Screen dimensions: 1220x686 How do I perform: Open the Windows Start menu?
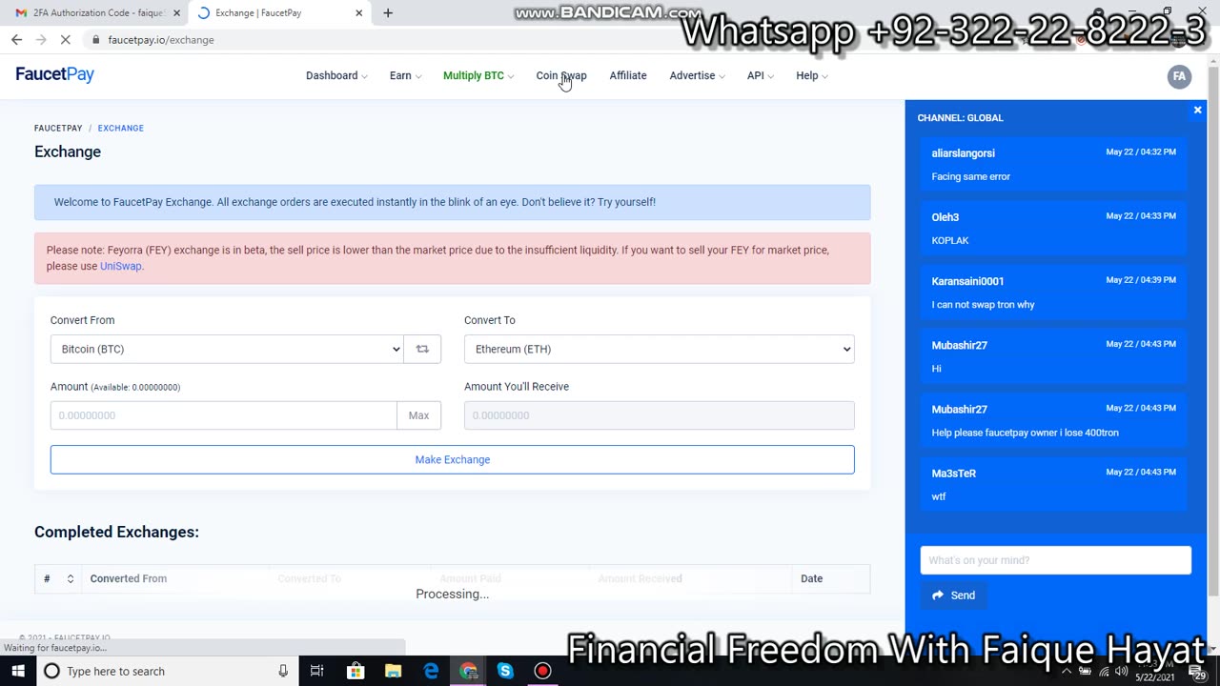click(18, 671)
